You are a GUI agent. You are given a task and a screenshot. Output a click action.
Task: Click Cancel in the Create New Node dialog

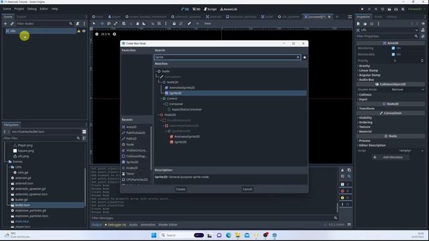[x=247, y=189]
